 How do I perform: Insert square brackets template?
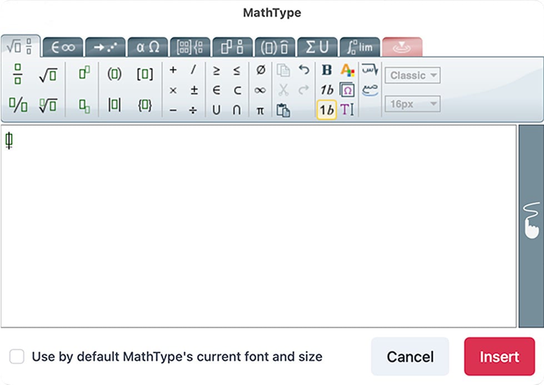144,74
